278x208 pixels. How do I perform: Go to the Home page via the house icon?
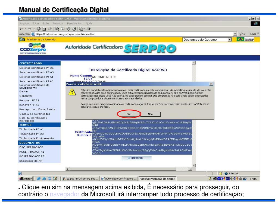click(x=50, y=29)
